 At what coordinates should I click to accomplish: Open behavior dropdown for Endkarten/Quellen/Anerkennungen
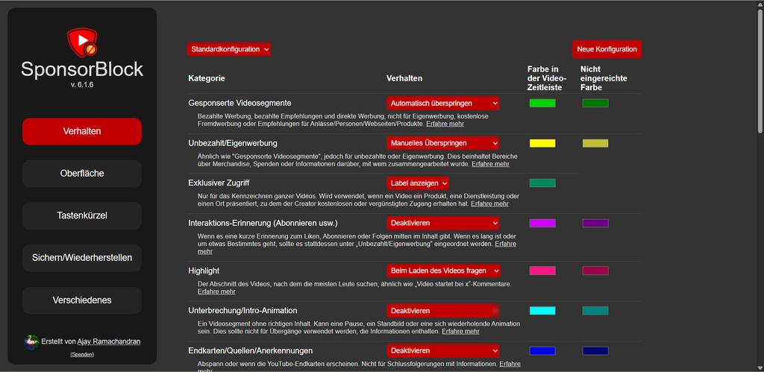(x=443, y=350)
